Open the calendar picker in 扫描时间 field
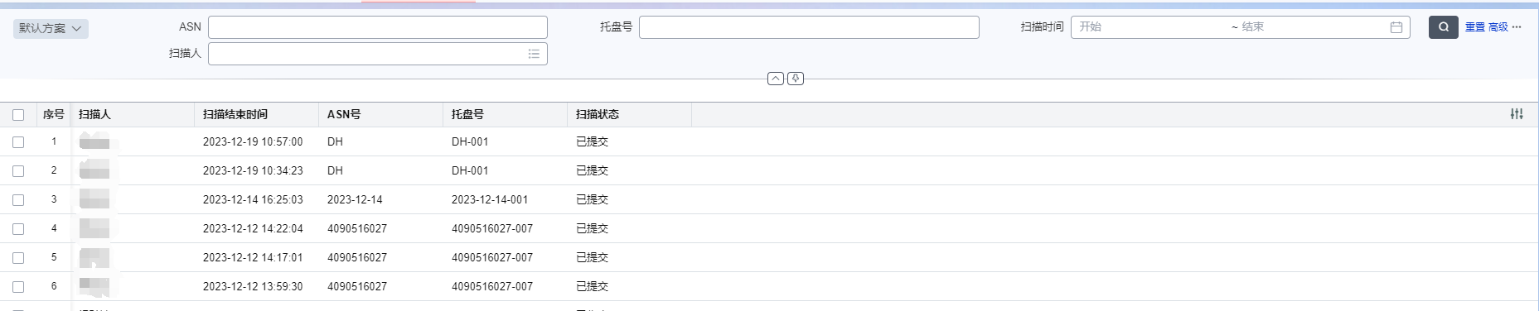Viewport: 1539px width, 311px height. (x=1396, y=27)
